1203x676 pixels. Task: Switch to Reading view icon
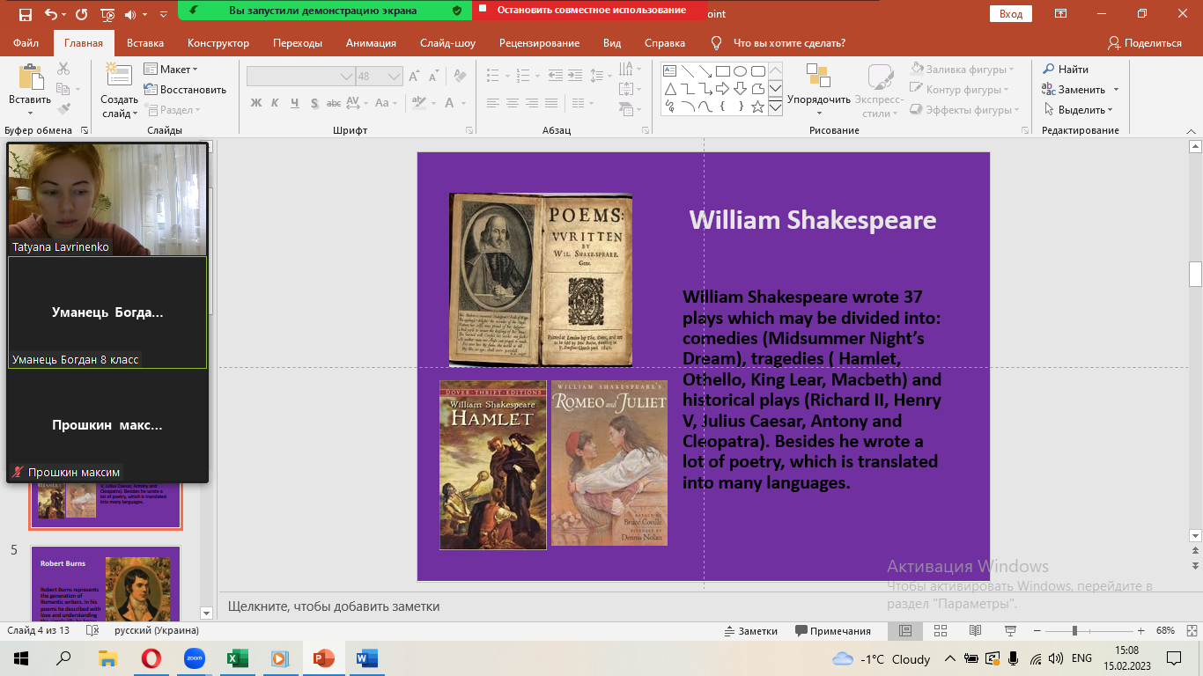[x=975, y=631]
